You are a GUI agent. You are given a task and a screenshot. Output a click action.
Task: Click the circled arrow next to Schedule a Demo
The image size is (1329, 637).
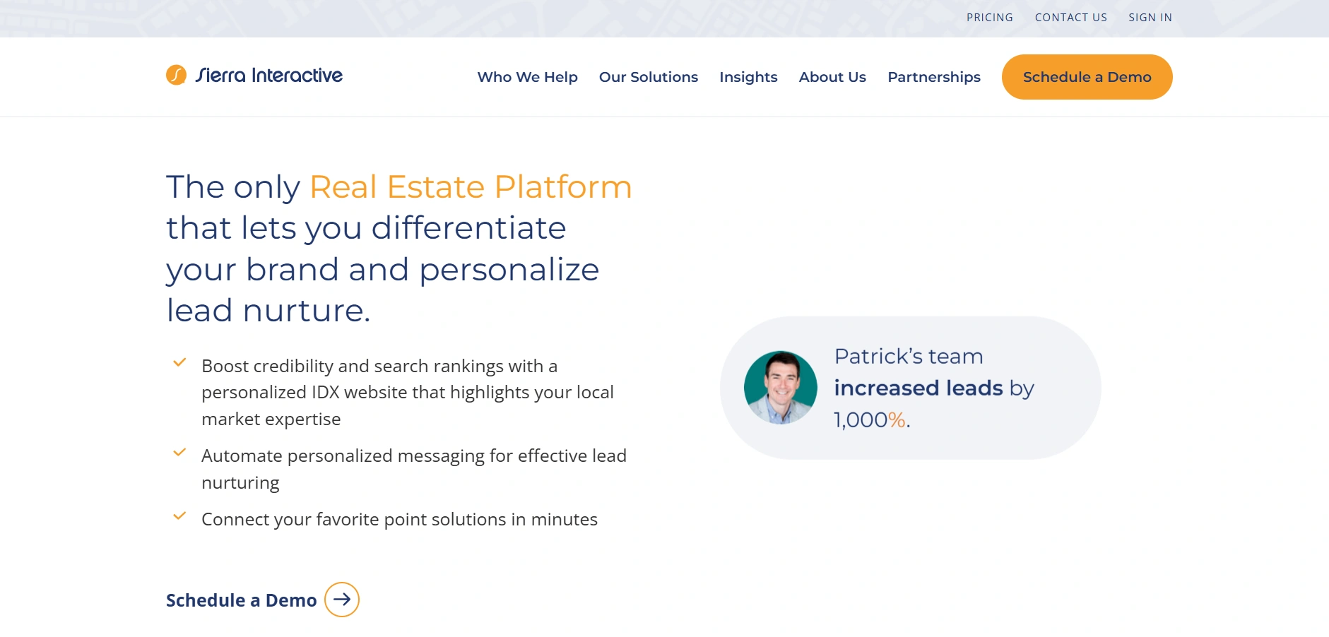(x=342, y=600)
